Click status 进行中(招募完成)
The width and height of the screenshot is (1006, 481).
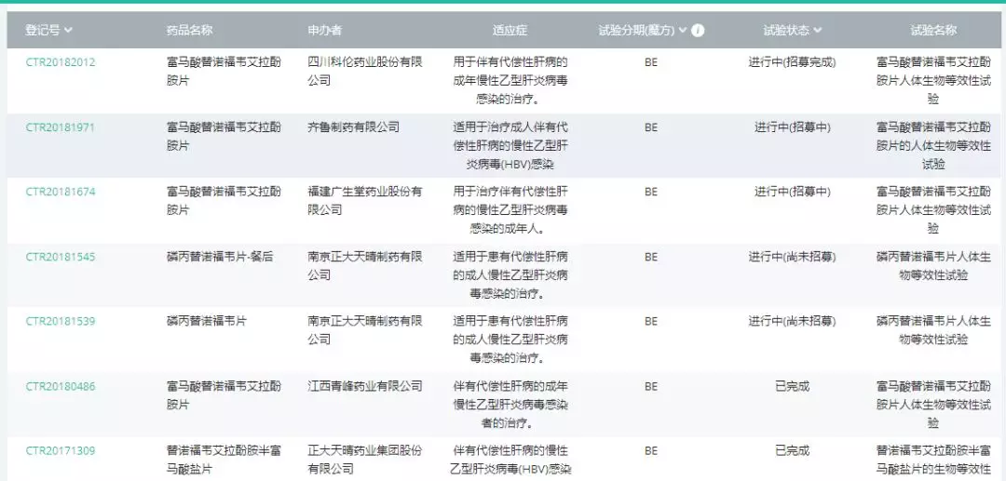point(792,62)
